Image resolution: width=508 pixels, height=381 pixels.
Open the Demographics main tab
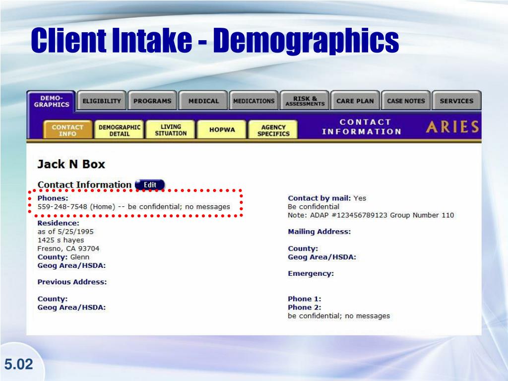pyautogui.click(x=52, y=101)
